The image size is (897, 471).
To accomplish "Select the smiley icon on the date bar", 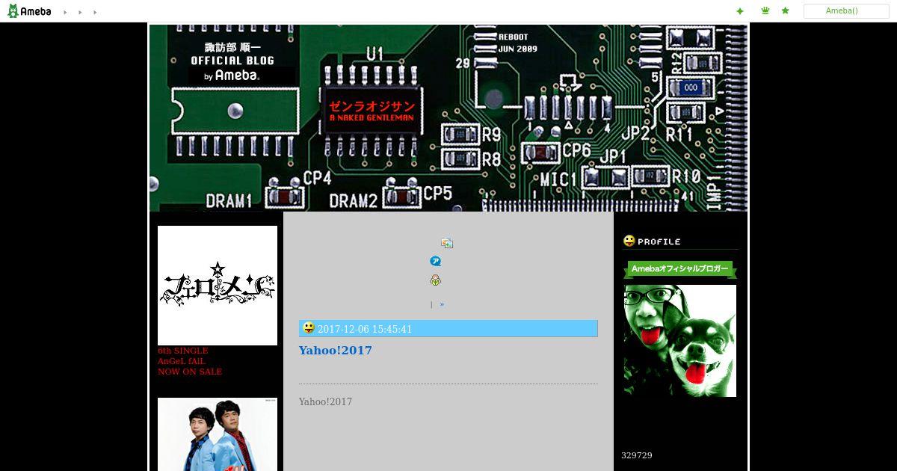I will [308, 328].
